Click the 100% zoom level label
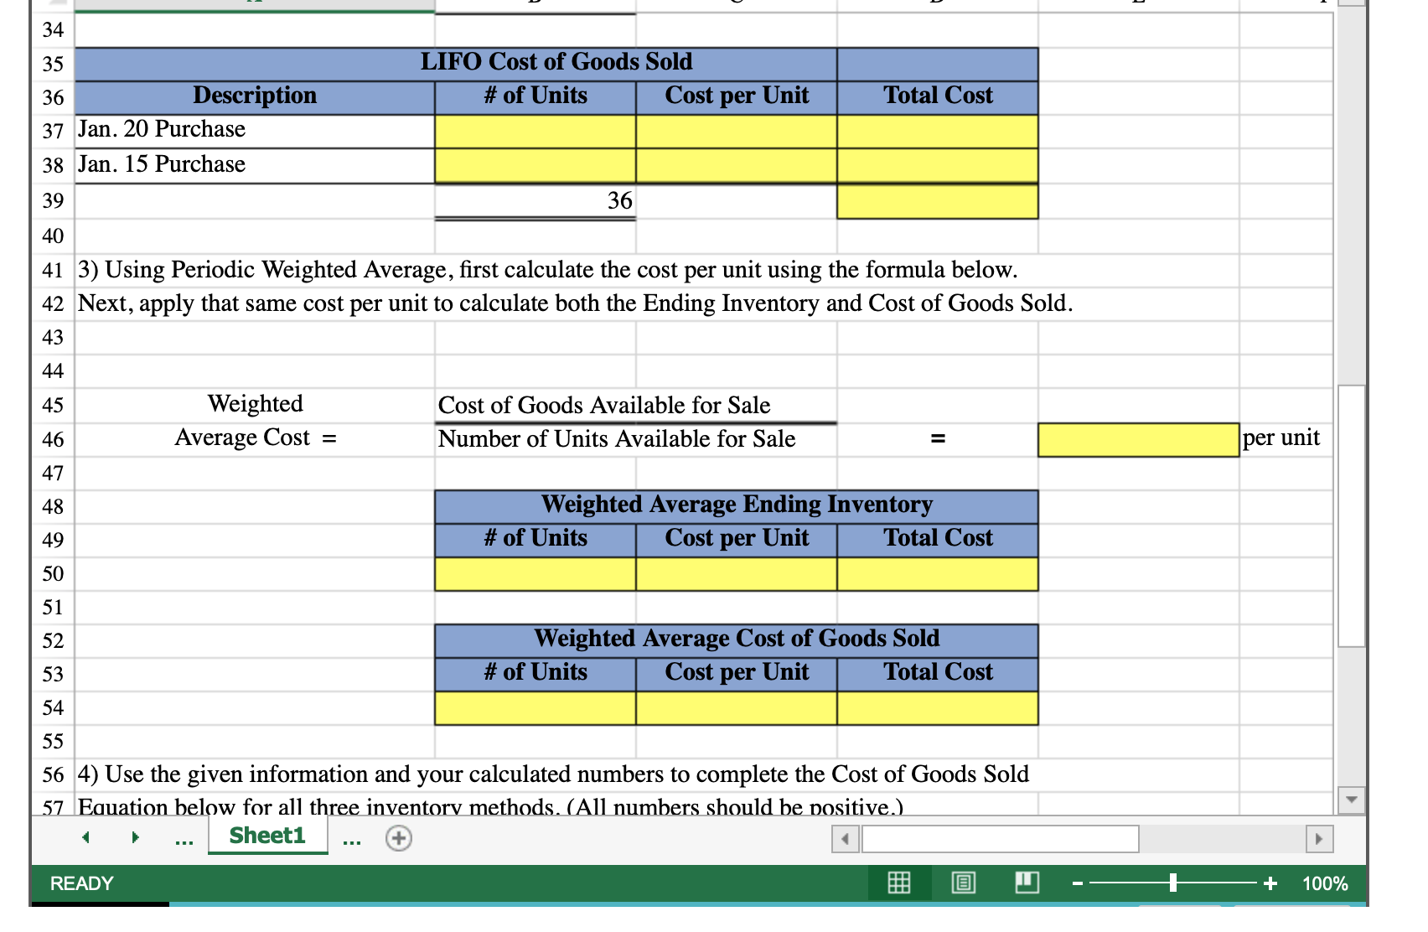Viewport: 1428px width, 932px height. click(1326, 883)
